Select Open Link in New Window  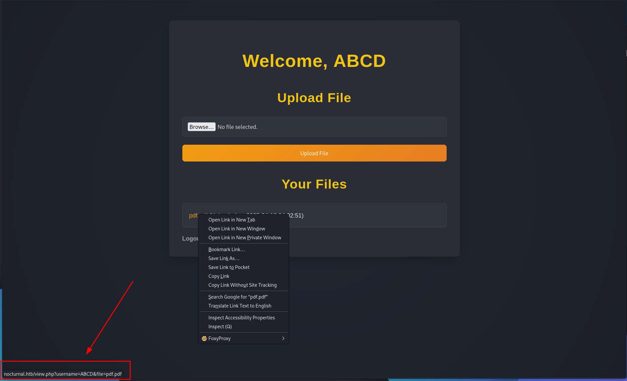coord(237,229)
